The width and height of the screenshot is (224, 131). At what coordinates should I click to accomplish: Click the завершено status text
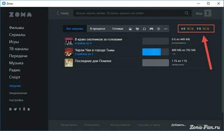coord(178,65)
